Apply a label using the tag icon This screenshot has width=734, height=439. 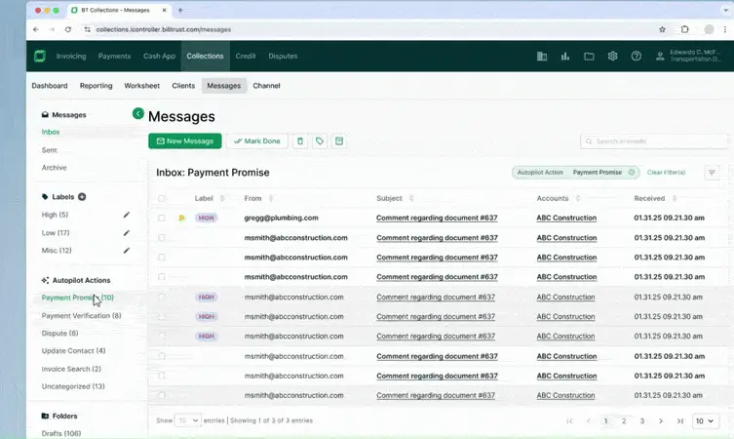coord(320,141)
